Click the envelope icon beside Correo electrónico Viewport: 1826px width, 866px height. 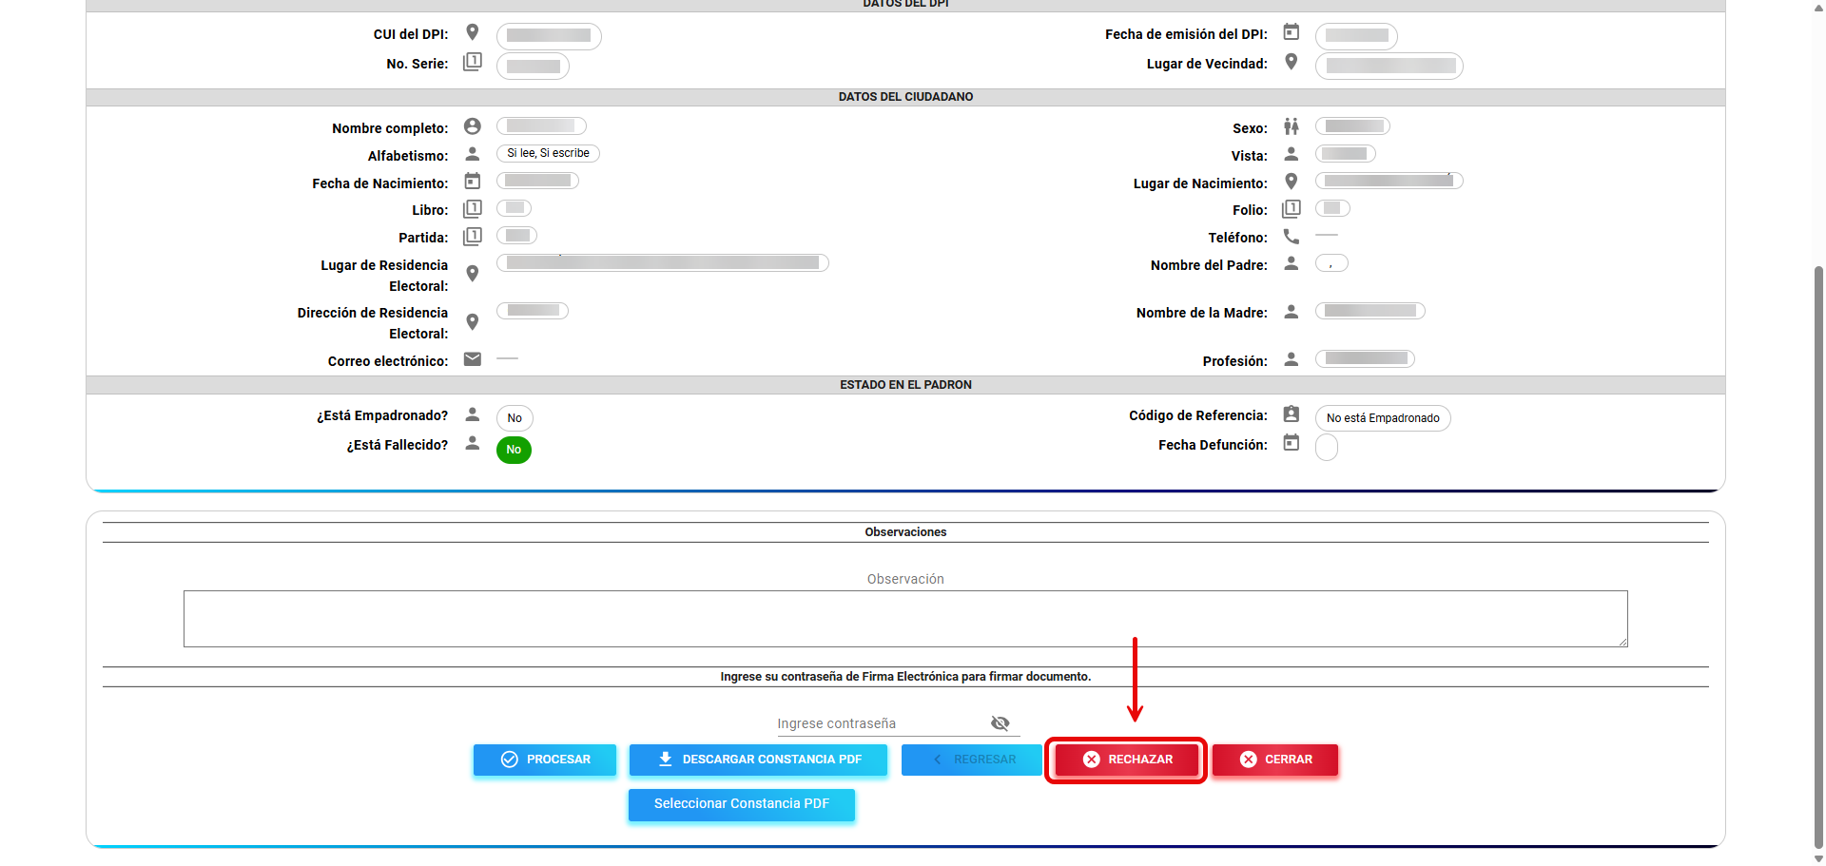click(x=472, y=359)
